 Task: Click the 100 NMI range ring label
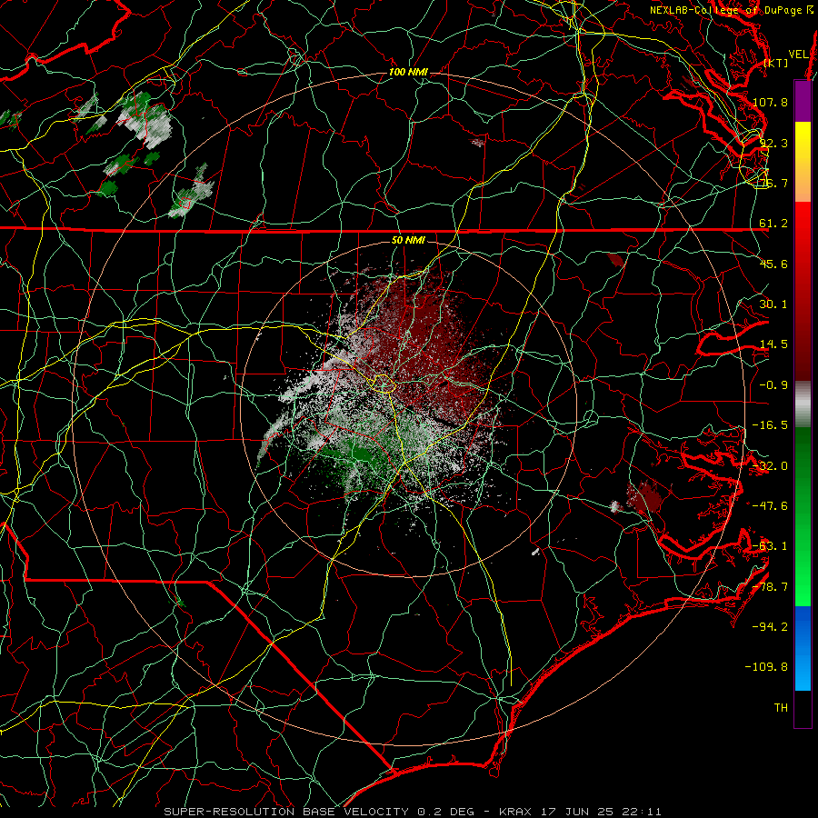(x=408, y=72)
